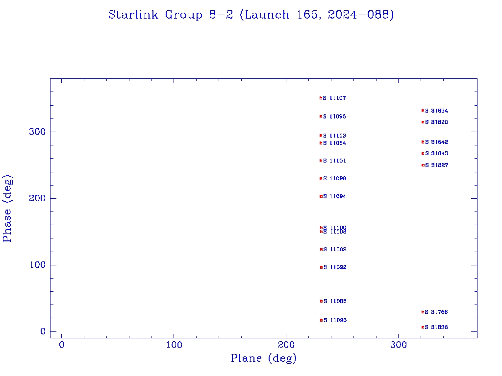Click the red marker next to S 11096

[x=322, y=320]
